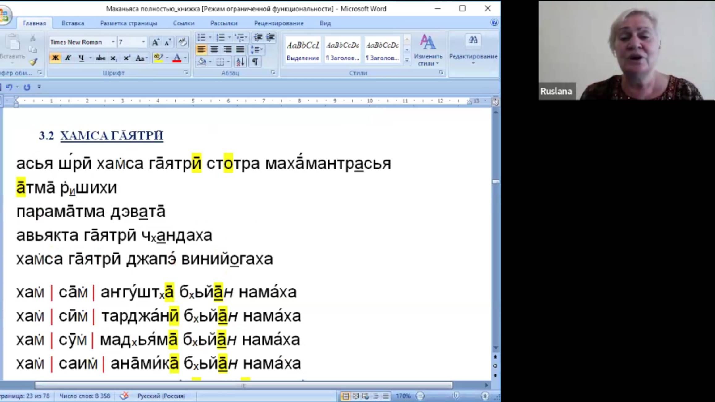Switch to the Вставка tab
Image resolution: width=715 pixels, height=402 pixels.
(73, 23)
